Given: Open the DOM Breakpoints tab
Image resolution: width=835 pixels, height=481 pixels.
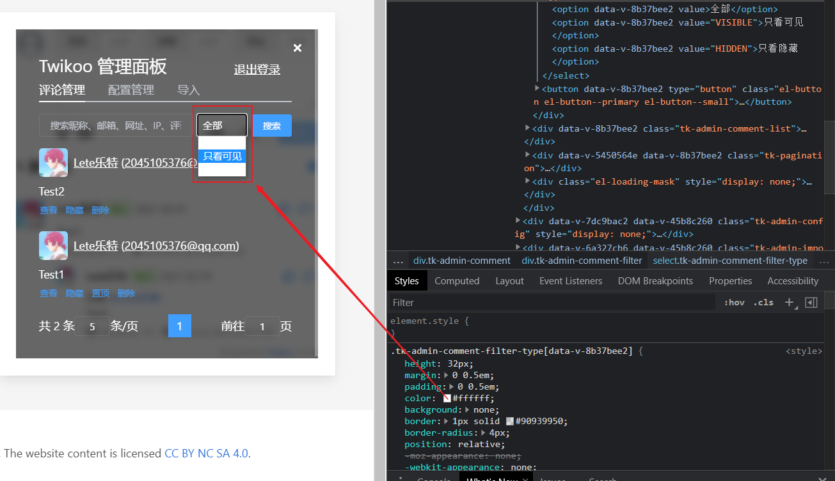Looking at the screenshot, I should pyautogui.click(x=655, y=281).
